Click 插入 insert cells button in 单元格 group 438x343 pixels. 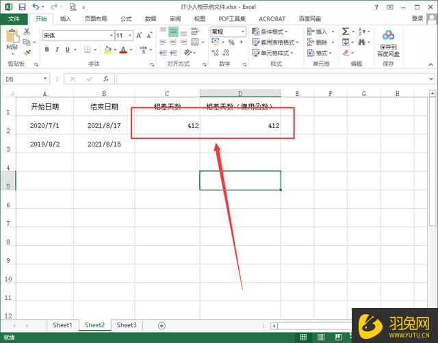click(x=318, y=31)
